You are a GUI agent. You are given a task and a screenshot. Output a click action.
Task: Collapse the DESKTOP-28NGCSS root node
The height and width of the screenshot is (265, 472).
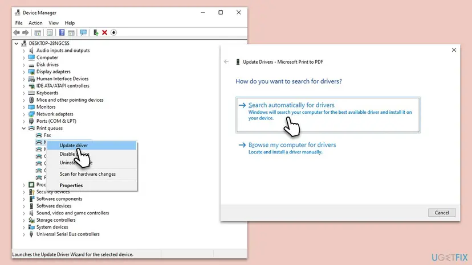17,43
